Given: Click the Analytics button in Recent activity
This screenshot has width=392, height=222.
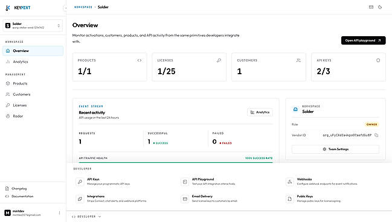Looking at the screenshot, I should [x=260, y=112].
